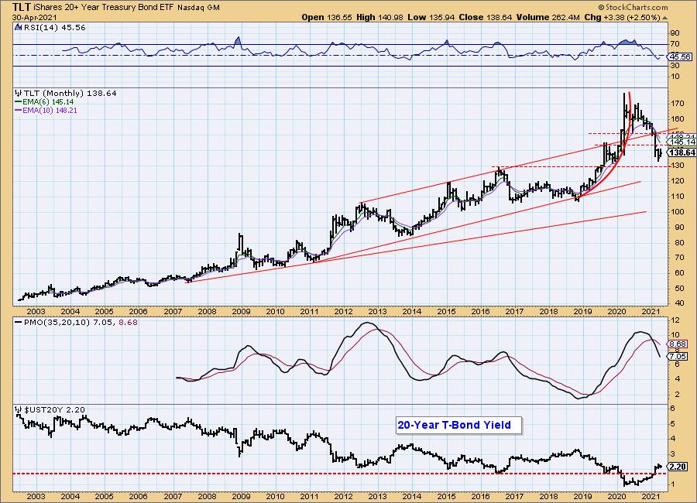Click the purple EMA(10) line swatch

pyautogui.click(x=19, y=110)
